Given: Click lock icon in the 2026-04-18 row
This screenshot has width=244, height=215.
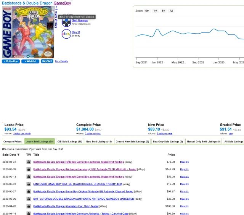Looking at the screenshot, I should click(x=29, y=213).
